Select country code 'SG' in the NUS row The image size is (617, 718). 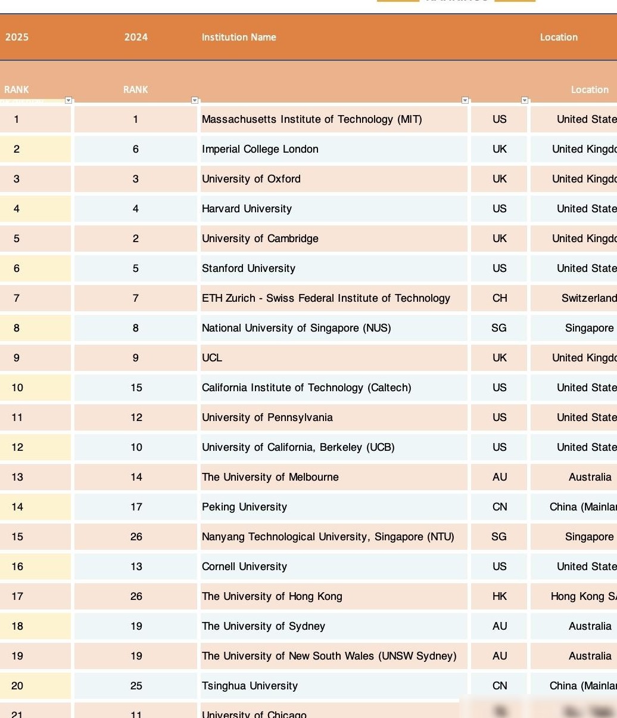(499, 328)
